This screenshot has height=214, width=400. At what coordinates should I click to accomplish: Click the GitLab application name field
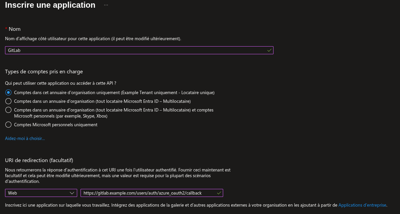tap(134, 50)
